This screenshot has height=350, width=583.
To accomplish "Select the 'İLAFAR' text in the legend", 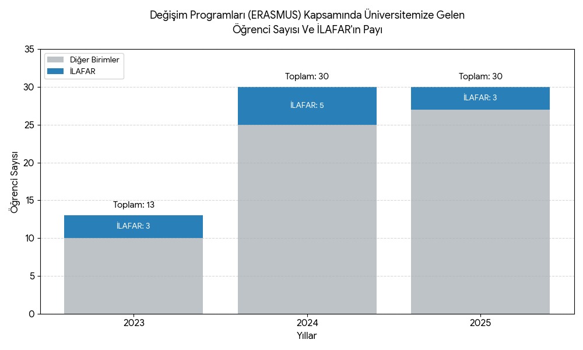I will point(82,71).
